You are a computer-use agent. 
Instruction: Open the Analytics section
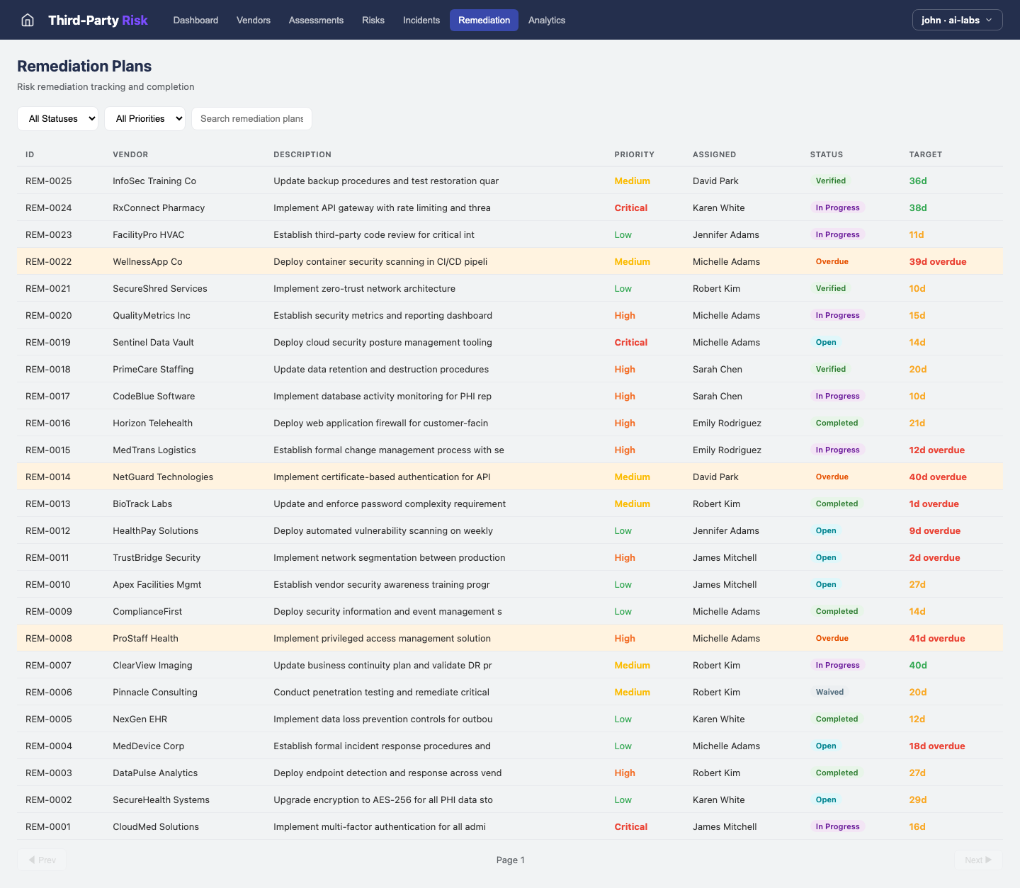click(x=546, y=20)
